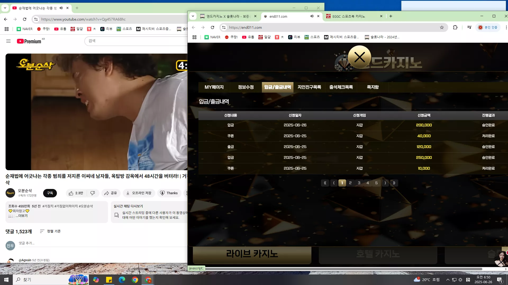Mute the end011.com tab audio
Image resolution: width=508 pixels, height=285 pixels.
coord(312,16)
